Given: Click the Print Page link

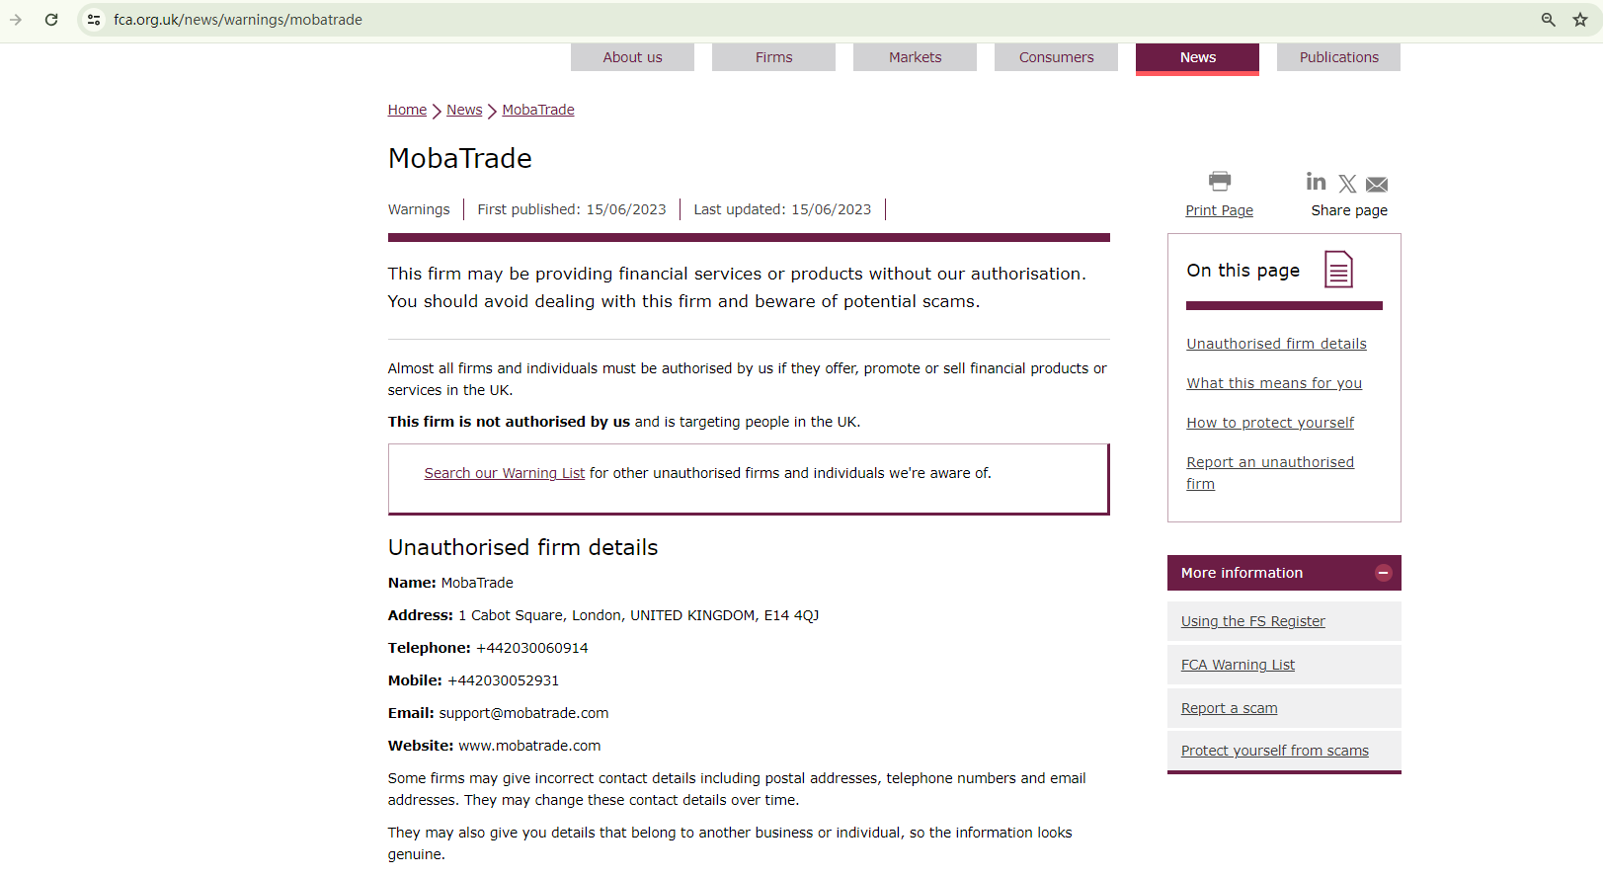Looking at the screenshot, I should coord(1219,210).
